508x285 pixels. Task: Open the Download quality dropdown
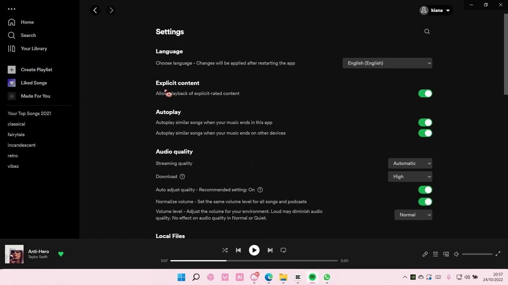[410, 177]
